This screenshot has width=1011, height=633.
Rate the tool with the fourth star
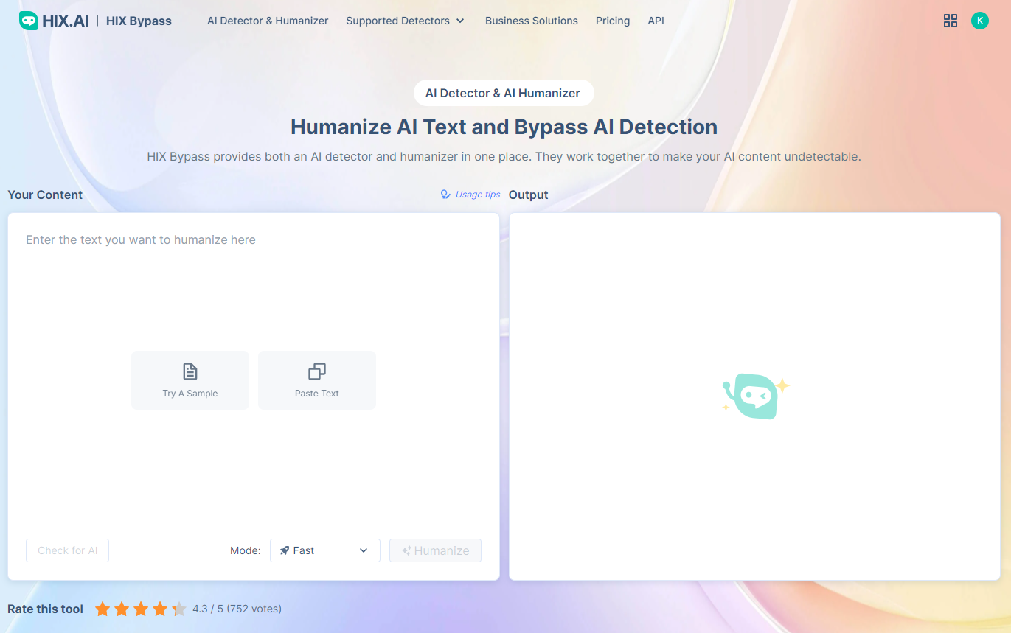pos(160,609)
